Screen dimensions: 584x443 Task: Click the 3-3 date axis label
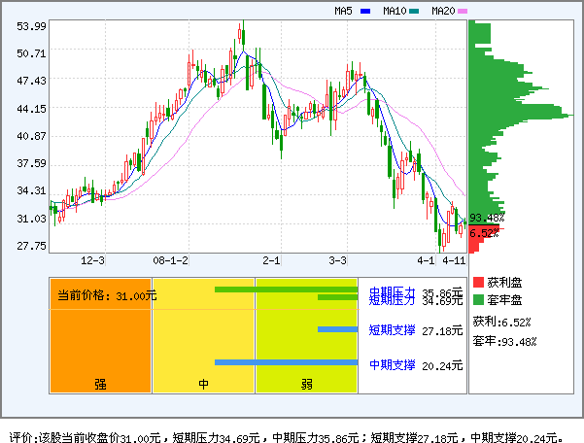337,261
